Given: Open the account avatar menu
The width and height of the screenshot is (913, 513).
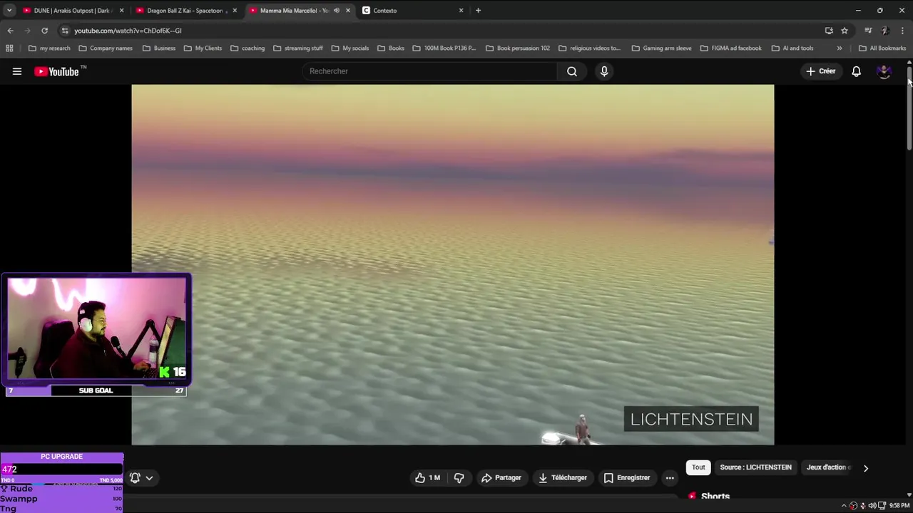Looking at the screenshot, I should coord(884,71).
